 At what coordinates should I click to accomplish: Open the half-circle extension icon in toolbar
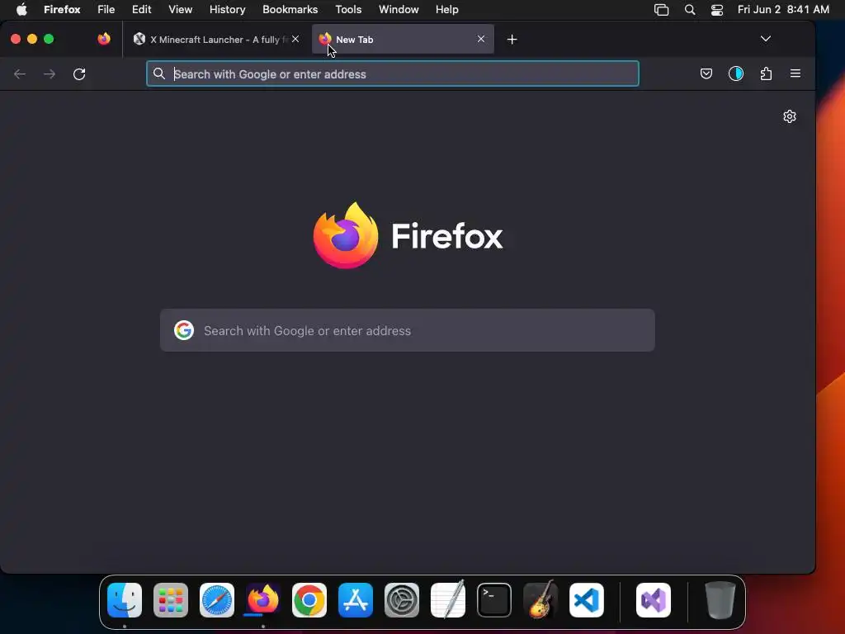pos(736,73)
